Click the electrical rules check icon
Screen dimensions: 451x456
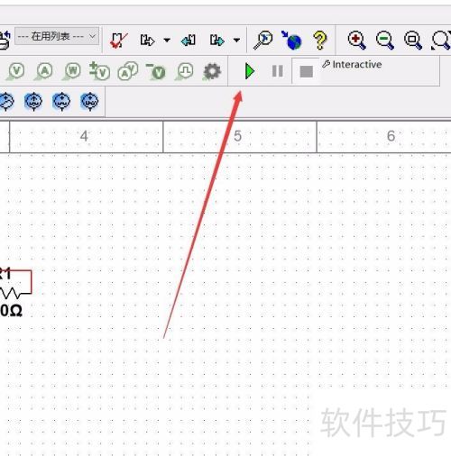(118, 40)
